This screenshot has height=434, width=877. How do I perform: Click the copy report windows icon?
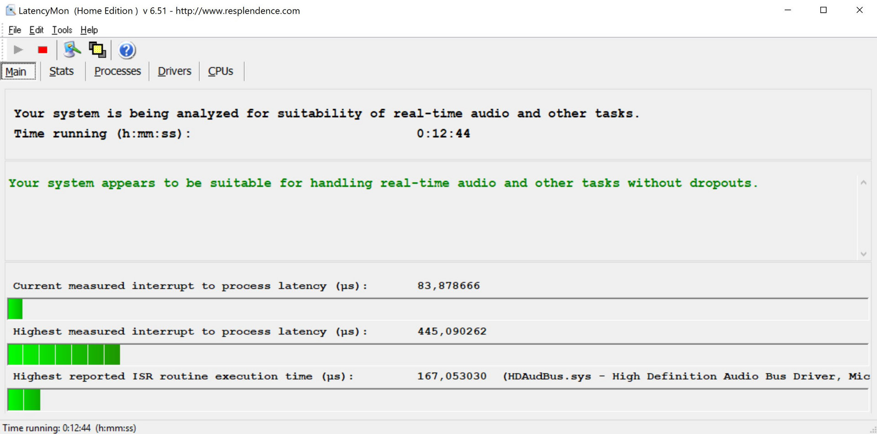click(97, 50)
